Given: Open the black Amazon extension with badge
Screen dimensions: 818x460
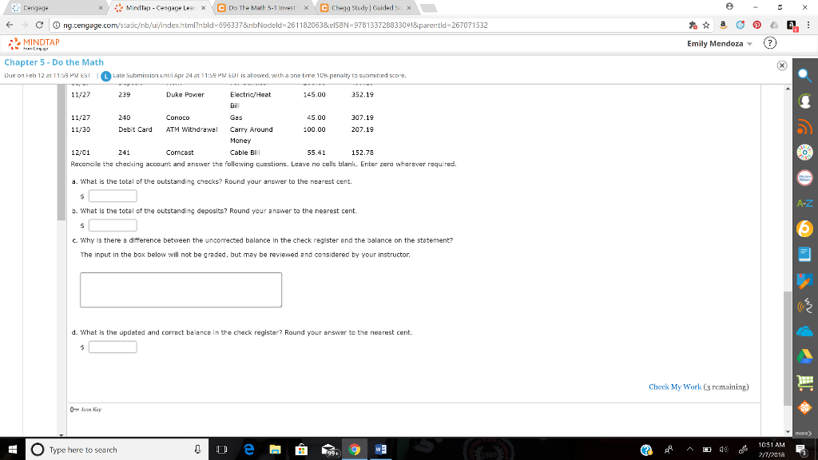Looking at the screenshot, I should 792,26.
